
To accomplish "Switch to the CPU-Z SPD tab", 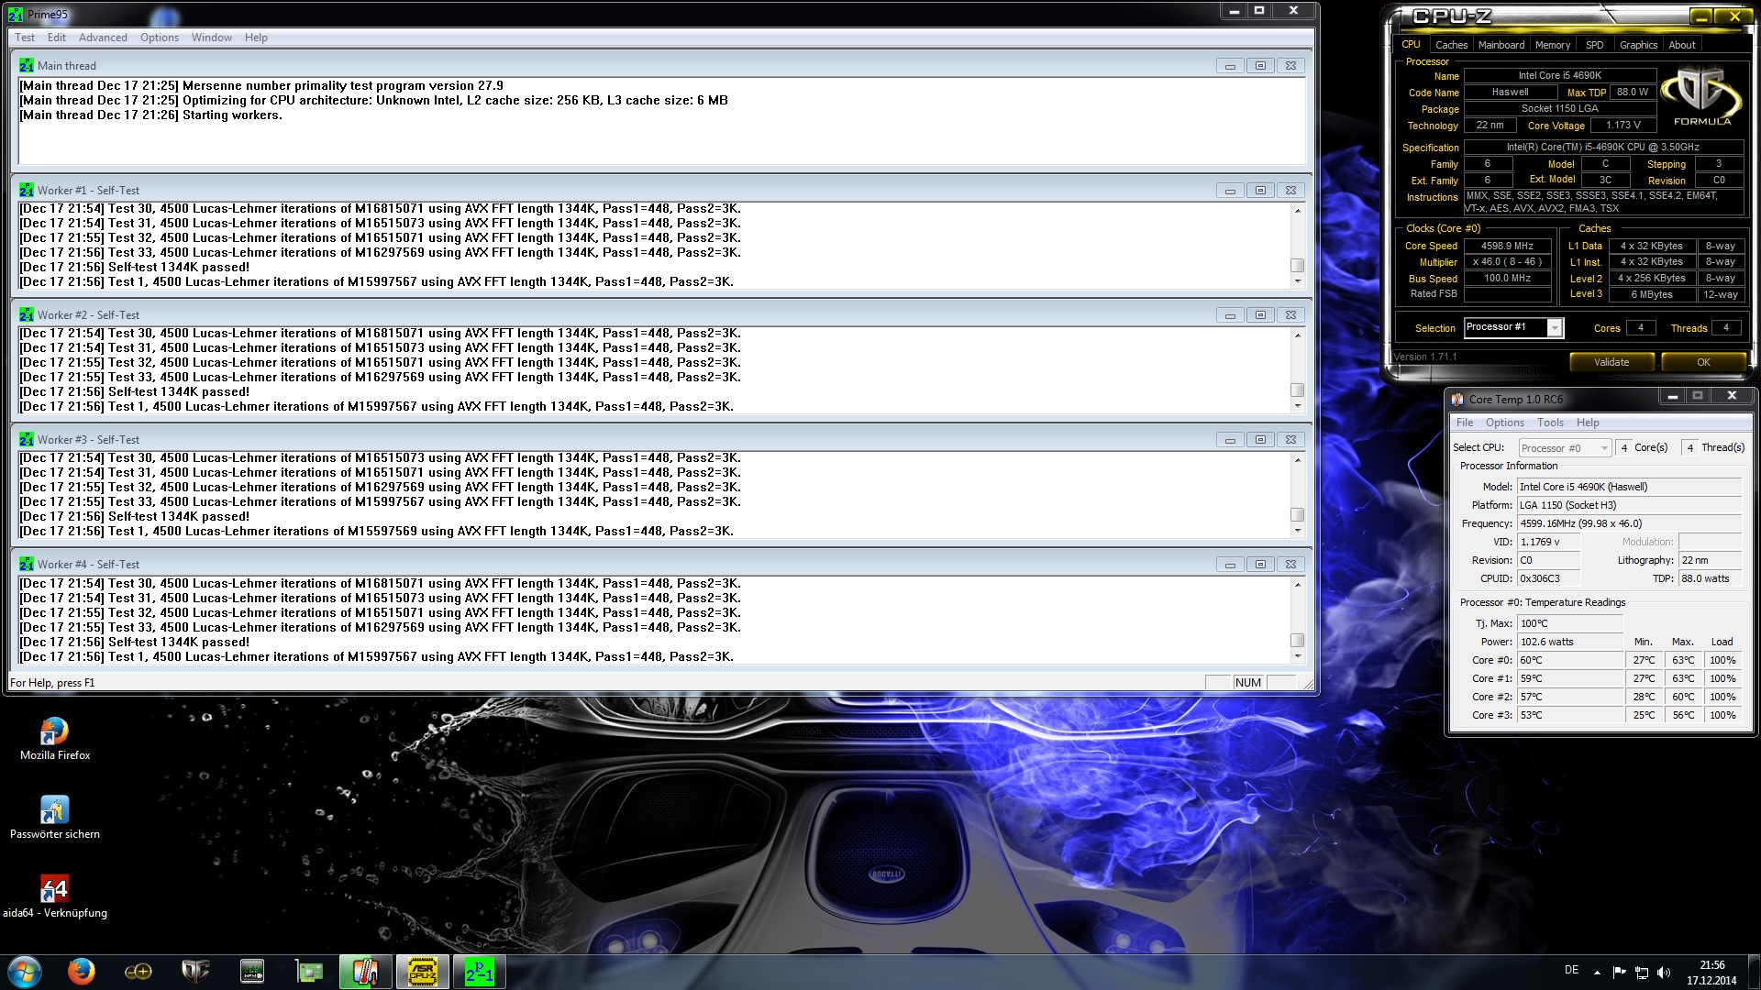I will pos(1595,44).
